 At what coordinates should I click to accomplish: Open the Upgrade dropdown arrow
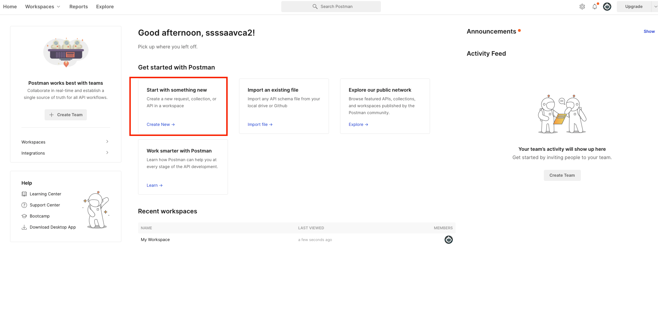655,7
